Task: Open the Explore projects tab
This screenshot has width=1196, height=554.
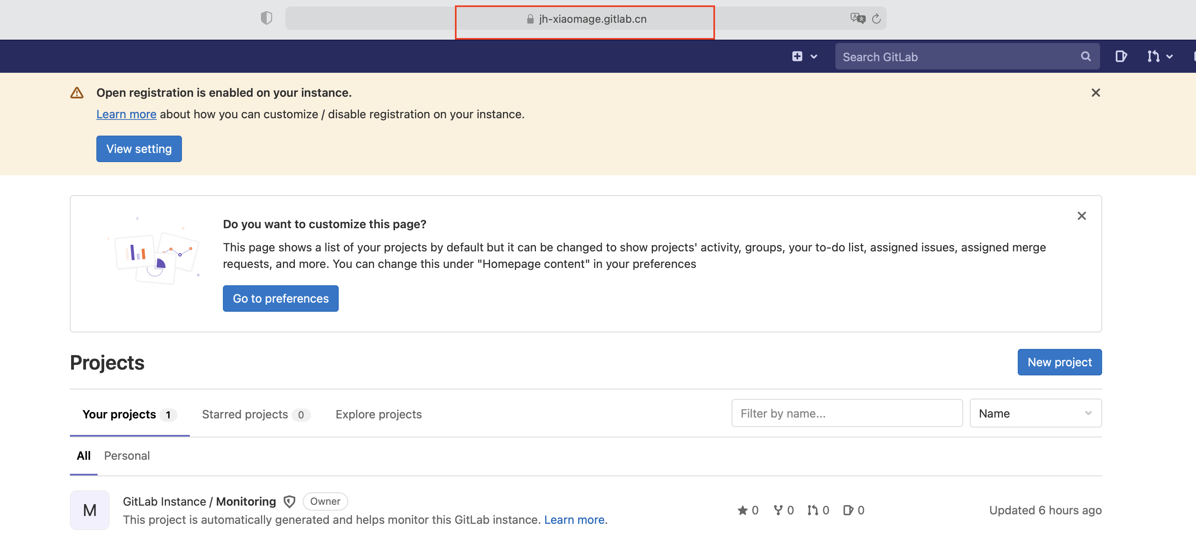Action: [x=378, y=414]
